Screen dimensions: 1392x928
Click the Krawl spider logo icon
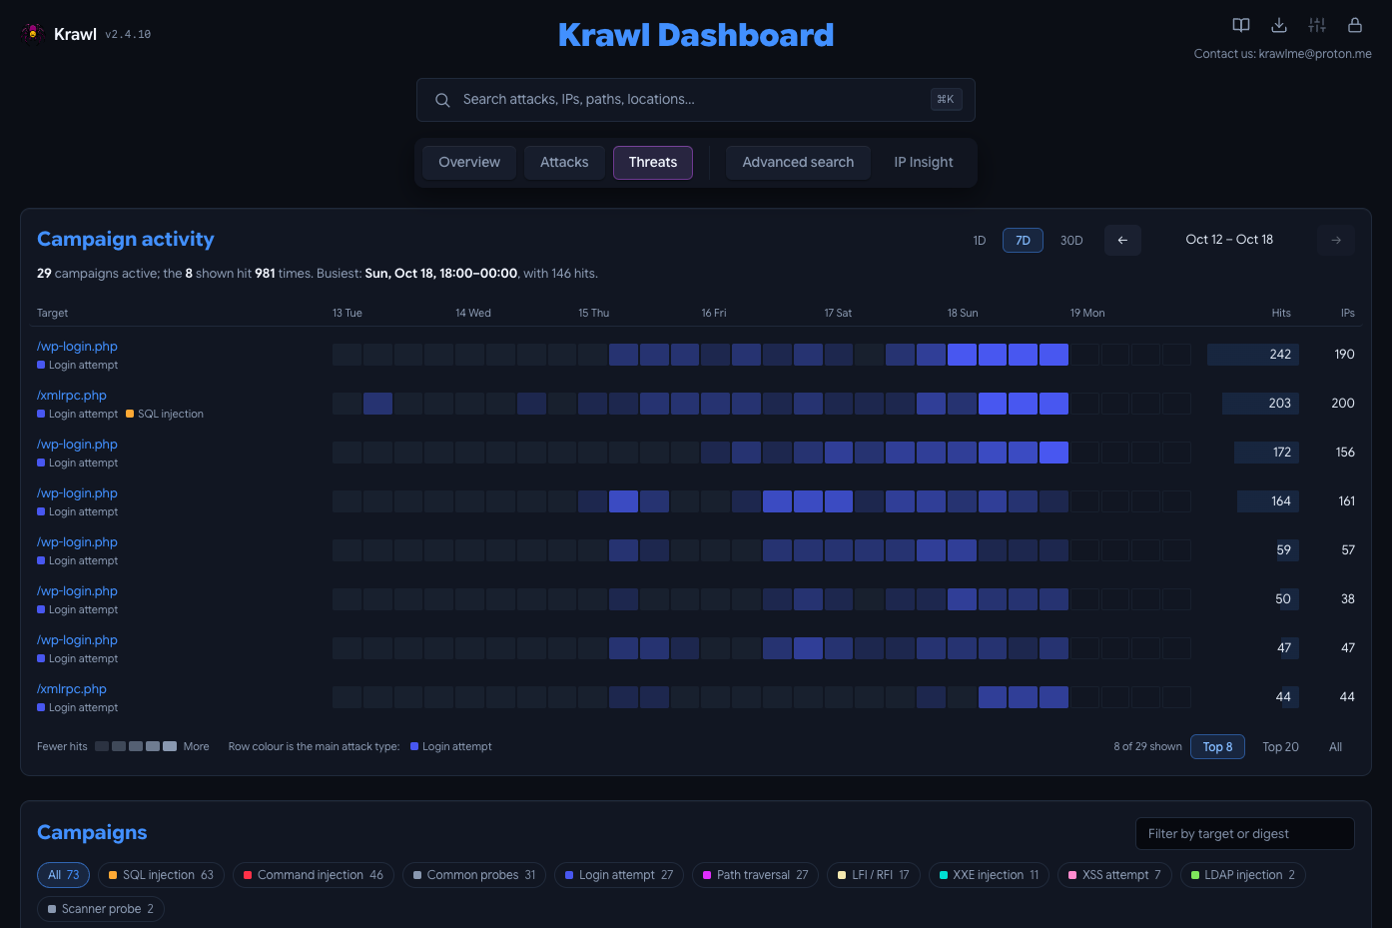tap(33, 33)
